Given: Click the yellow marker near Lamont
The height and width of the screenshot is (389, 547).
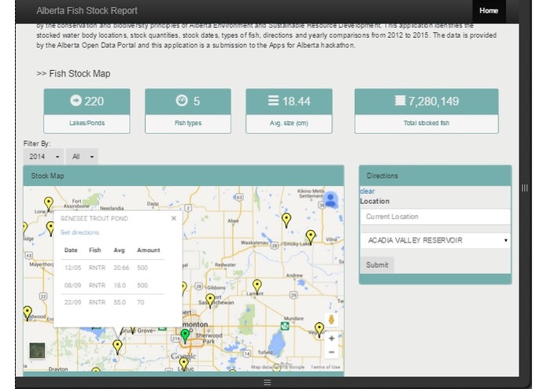Looking at the screenshot, I should click(x=257, y=287).
